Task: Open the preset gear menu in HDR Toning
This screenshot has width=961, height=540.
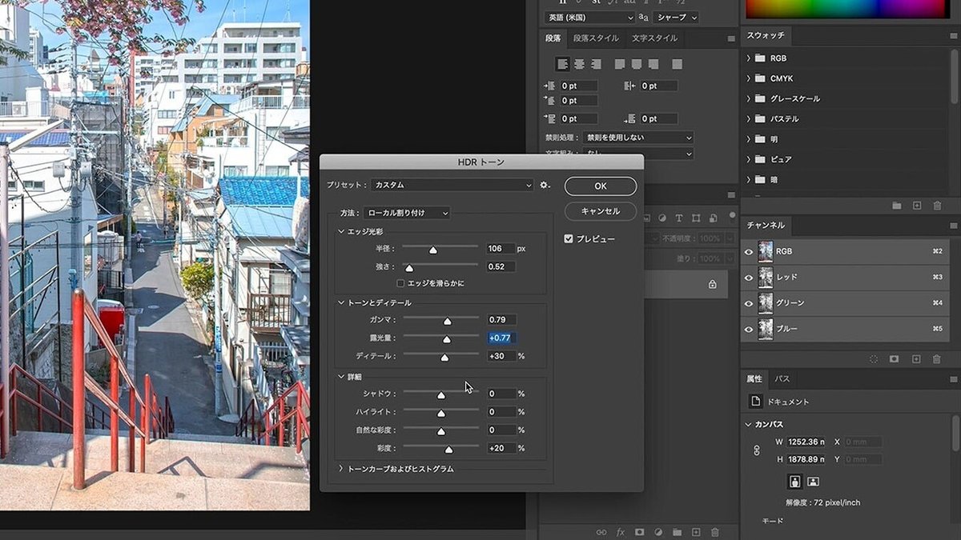Action: (x=545, y=185)
